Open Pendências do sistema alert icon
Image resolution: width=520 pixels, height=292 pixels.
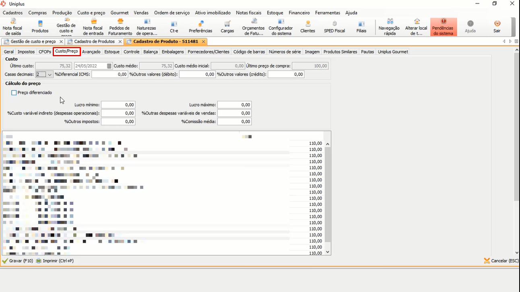click(443, 27)
